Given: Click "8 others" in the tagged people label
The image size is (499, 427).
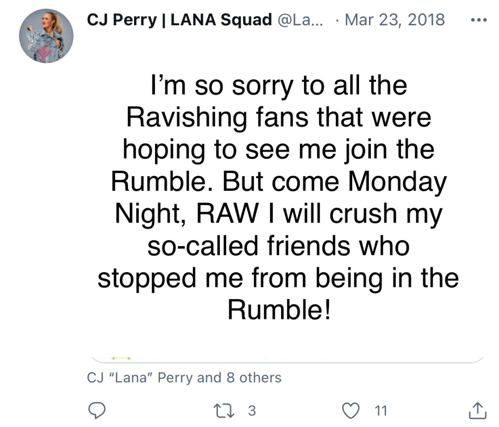Looking at the screenshot, I should tap(253, 377).
